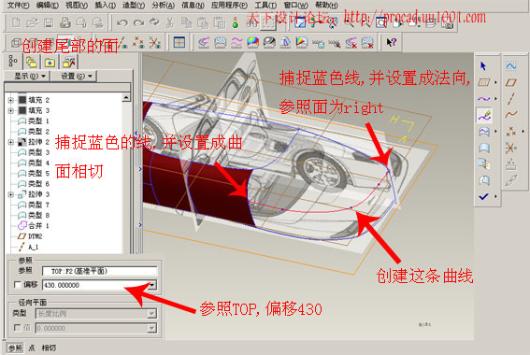
Task: Open flyout arrow beside done checkmark
Action: click(x=495, y=196)
